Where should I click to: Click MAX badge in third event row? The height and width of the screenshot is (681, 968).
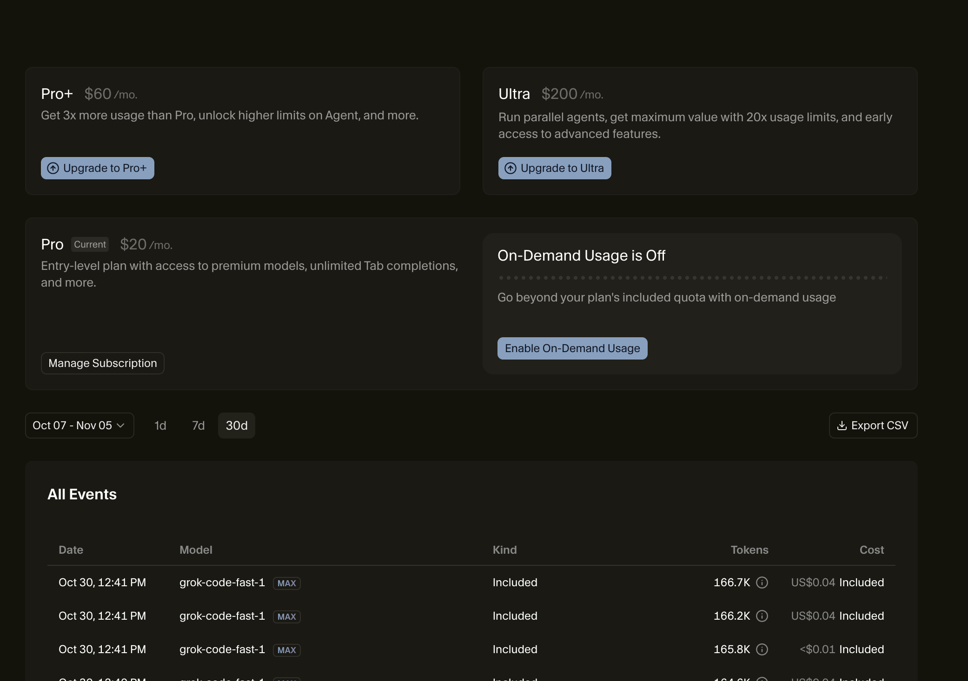click(x=286, y=650)
